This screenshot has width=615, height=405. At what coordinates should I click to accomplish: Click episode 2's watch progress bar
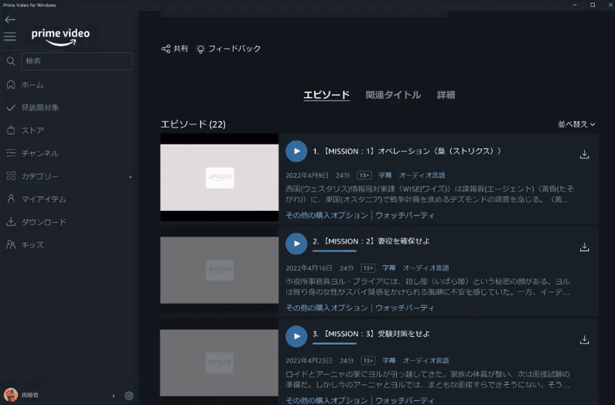tap(334, 251)
